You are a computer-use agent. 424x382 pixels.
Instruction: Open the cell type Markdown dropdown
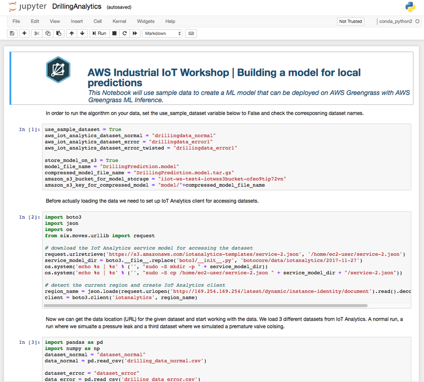[x=162, y=33]
